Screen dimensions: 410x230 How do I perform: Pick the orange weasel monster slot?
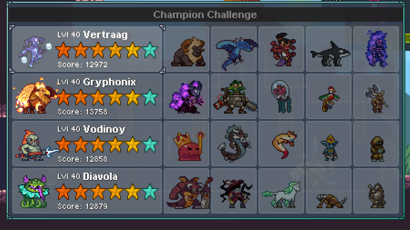coord(281,144)
